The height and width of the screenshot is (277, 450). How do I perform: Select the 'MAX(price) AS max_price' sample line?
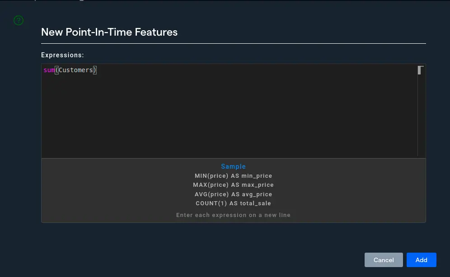coord(233,185)
